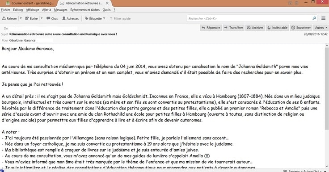Click the Panneau Aujourd'hui status button

click(305, 171)
